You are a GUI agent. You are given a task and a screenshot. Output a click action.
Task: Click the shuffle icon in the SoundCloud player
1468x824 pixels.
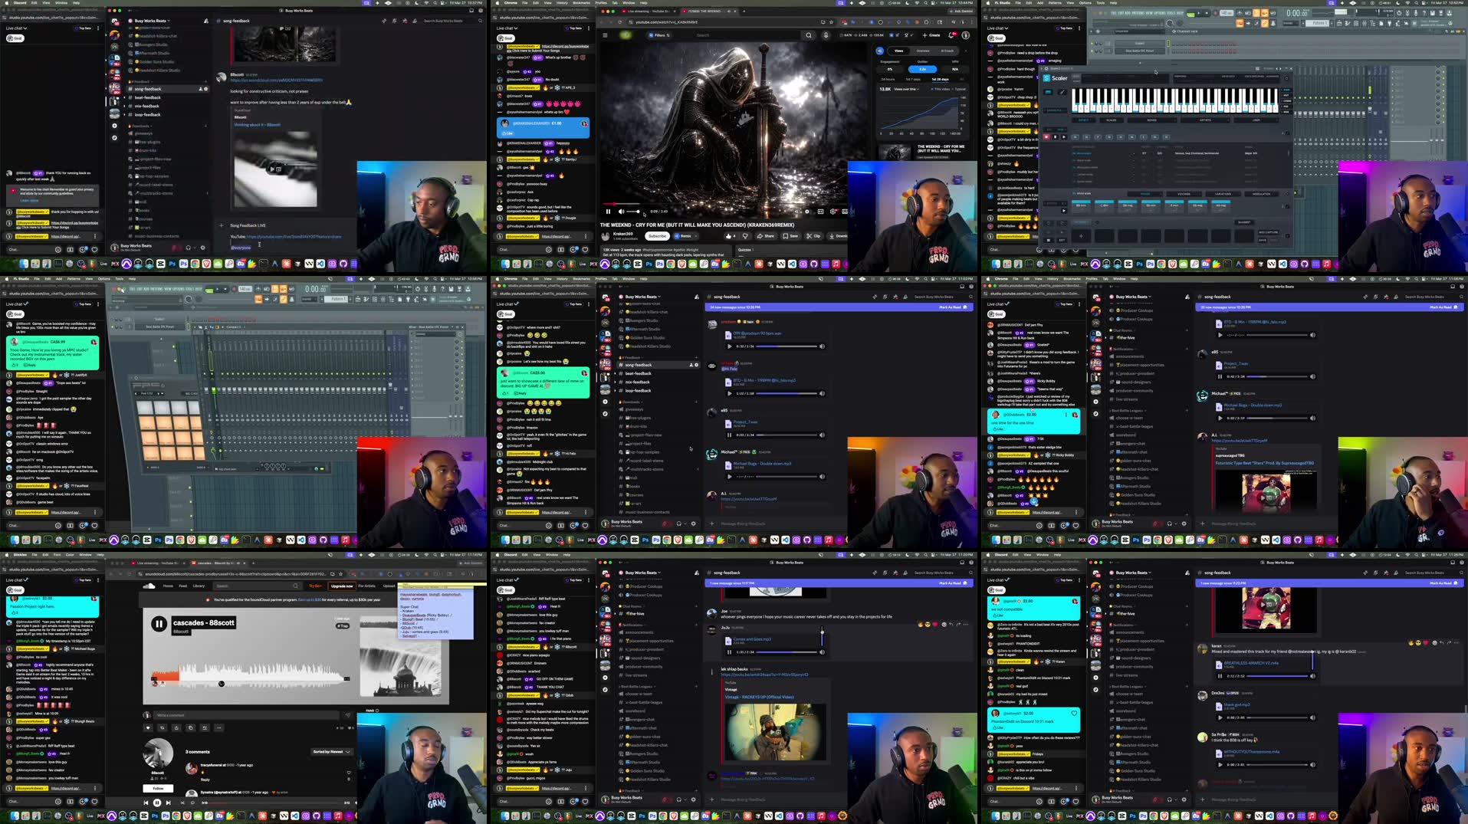(182, 803)
